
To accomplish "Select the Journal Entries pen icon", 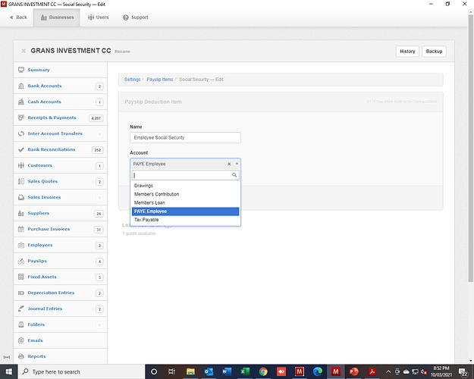I will coord(21,309).
